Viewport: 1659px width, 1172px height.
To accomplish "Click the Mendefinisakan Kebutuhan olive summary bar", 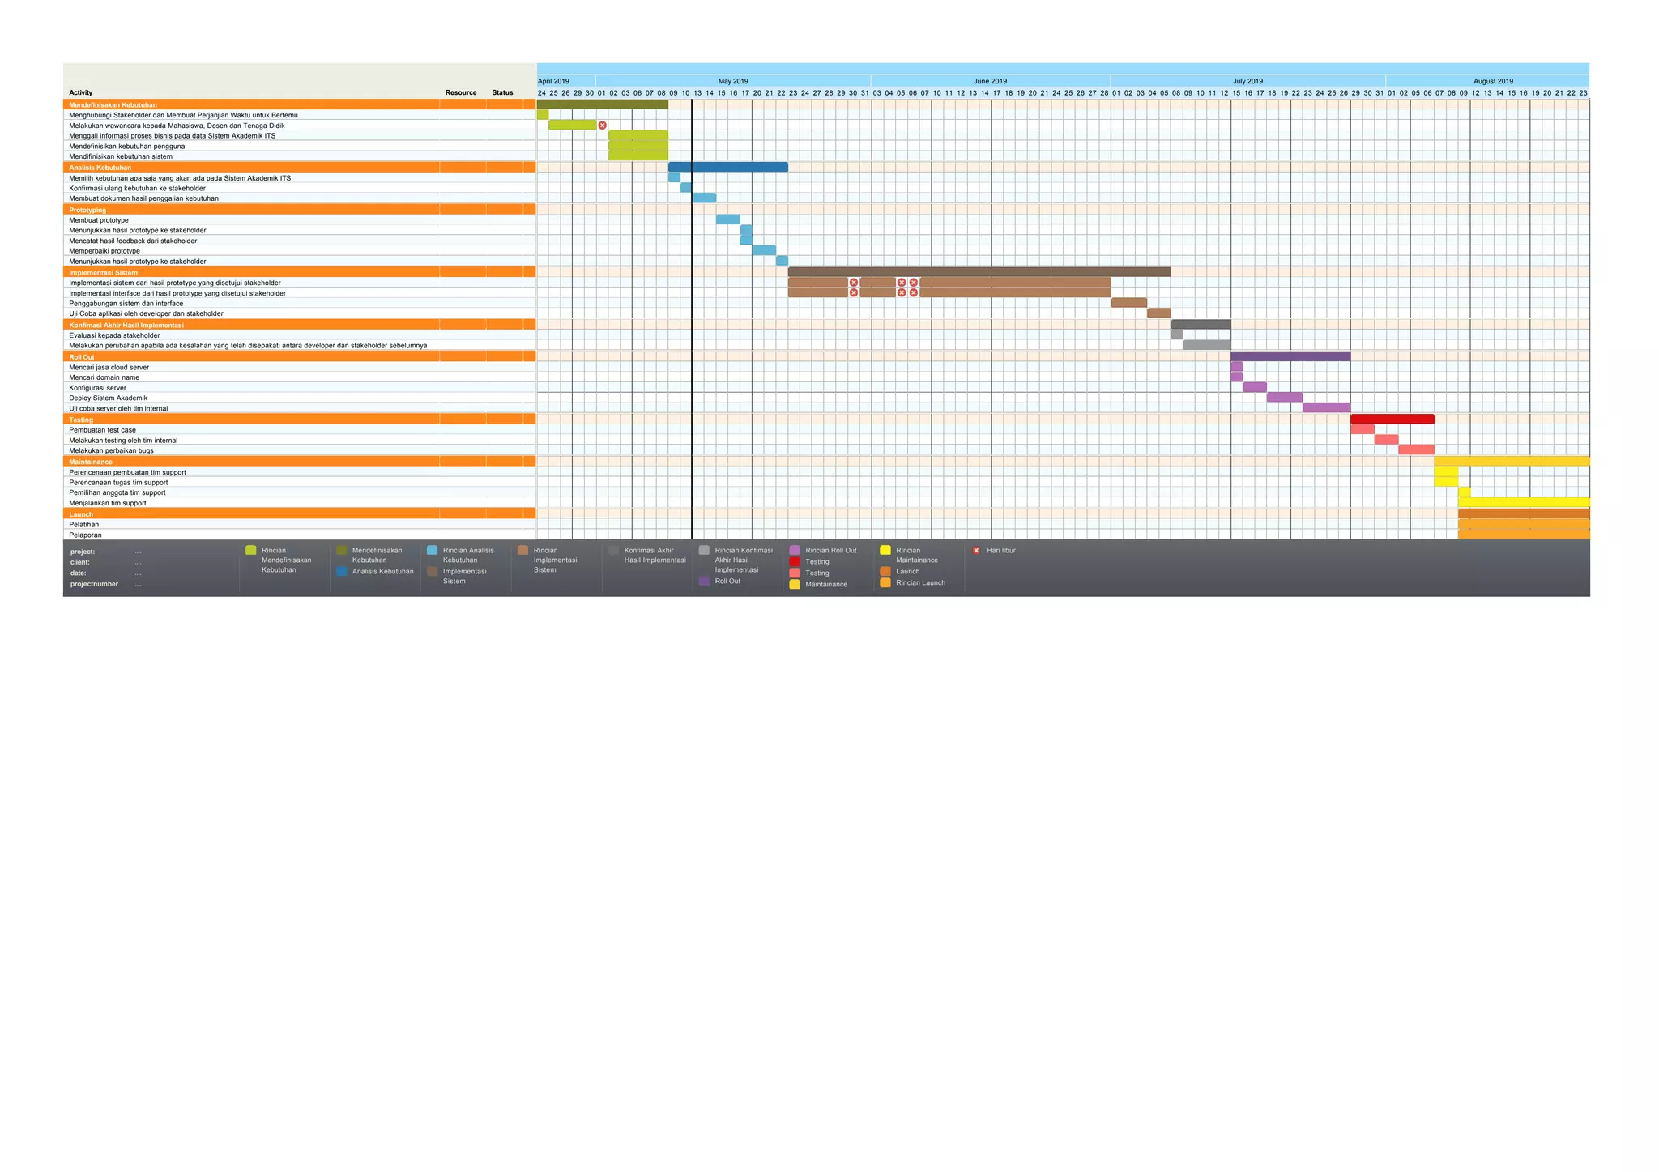I will pyautogui.click(x=602, y=104).
